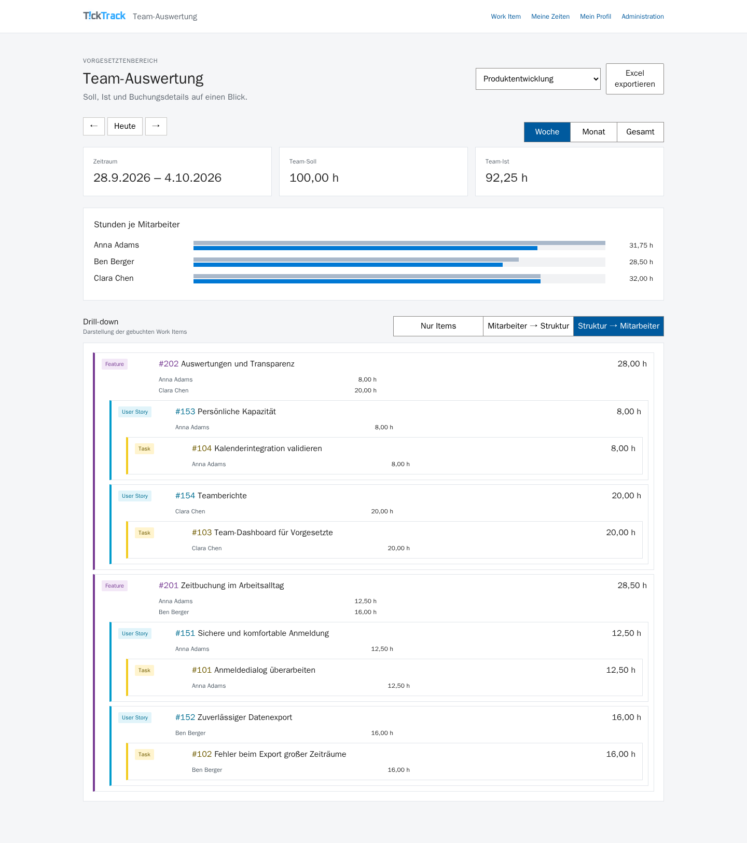The height and width of the screenshot is (843, 747).
Task: Click the Heute button
Action: click(x=125, y=126)
